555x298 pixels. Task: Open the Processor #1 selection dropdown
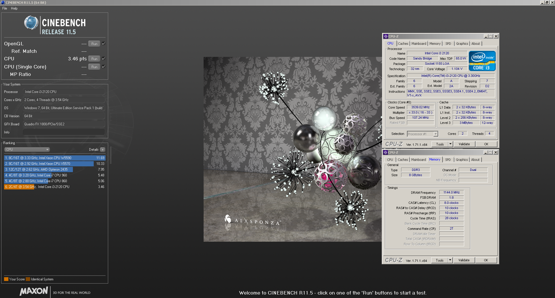[423, 134]
